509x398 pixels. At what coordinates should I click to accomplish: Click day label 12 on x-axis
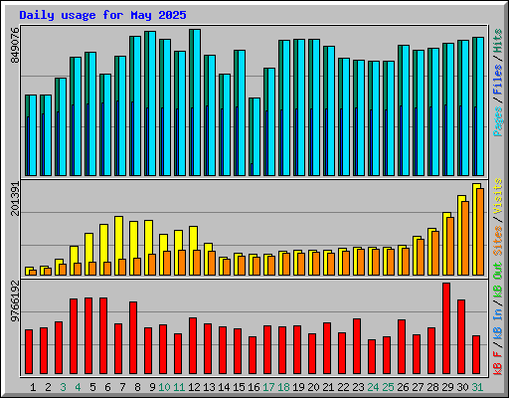[194, 387]
